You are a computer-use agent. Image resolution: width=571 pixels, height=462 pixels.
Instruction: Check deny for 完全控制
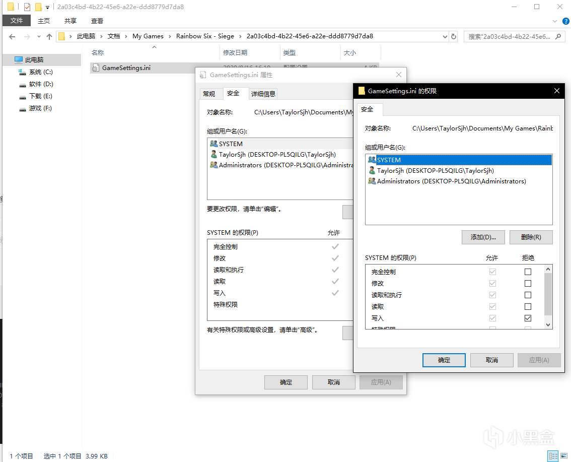pos(528,272)
